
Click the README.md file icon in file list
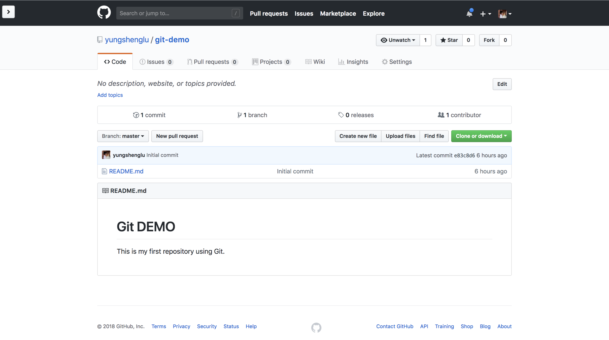coord(104,171)
